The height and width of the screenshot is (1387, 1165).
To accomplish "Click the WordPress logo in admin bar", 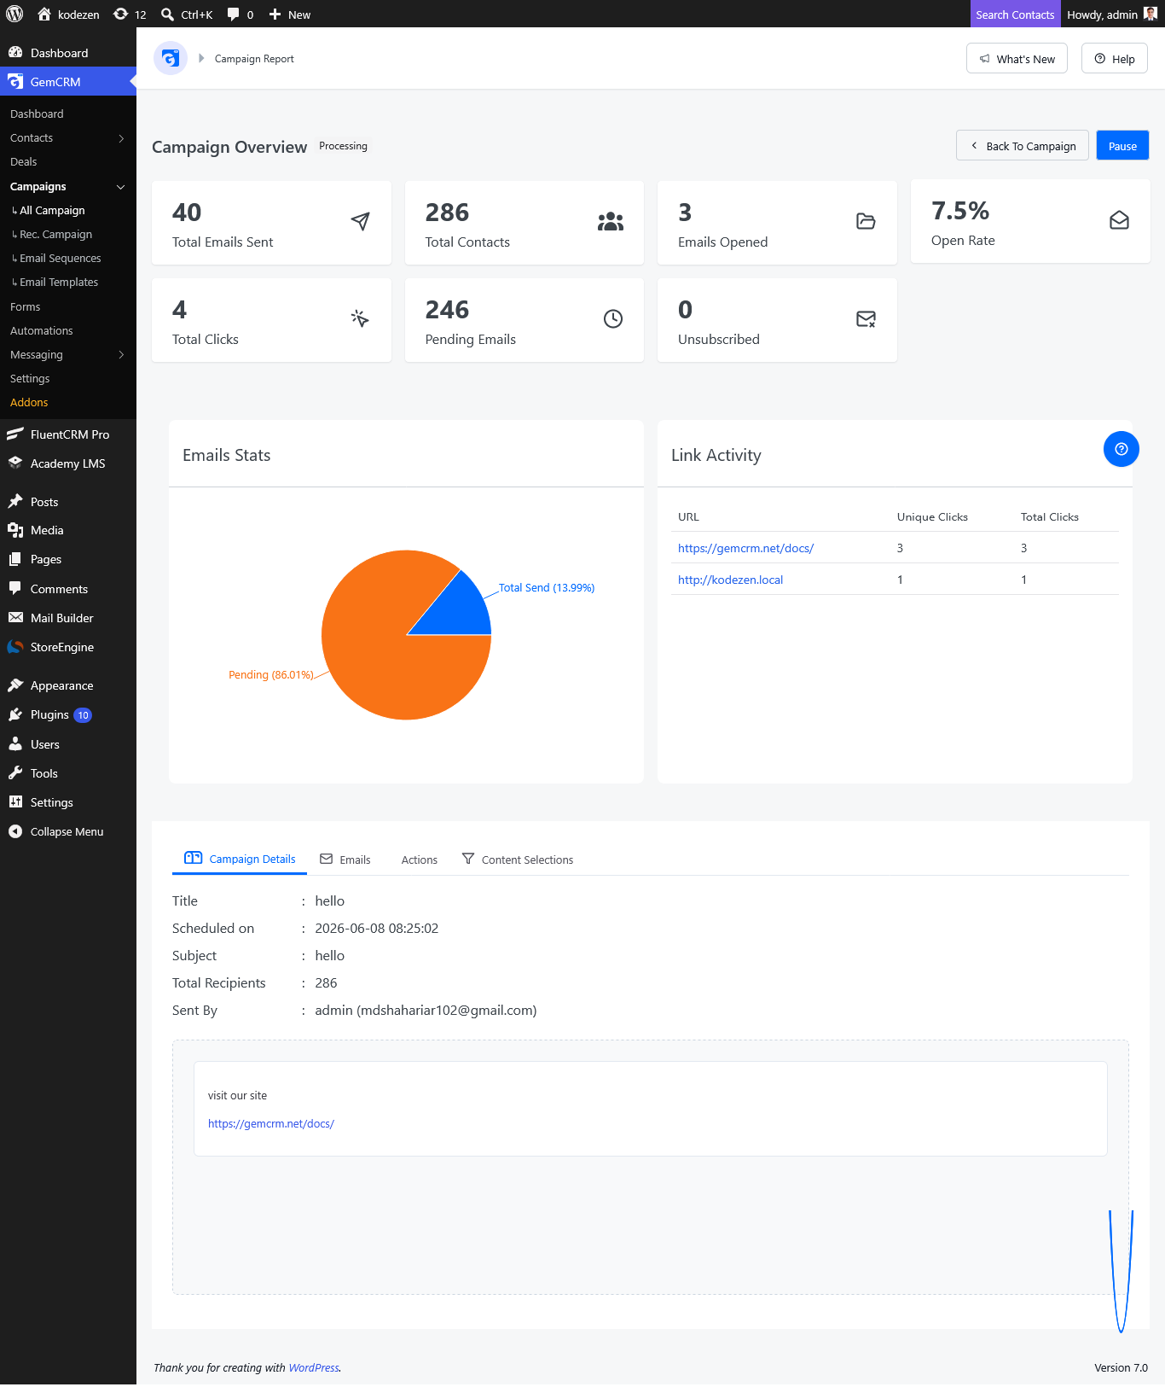I will point(14,14).
